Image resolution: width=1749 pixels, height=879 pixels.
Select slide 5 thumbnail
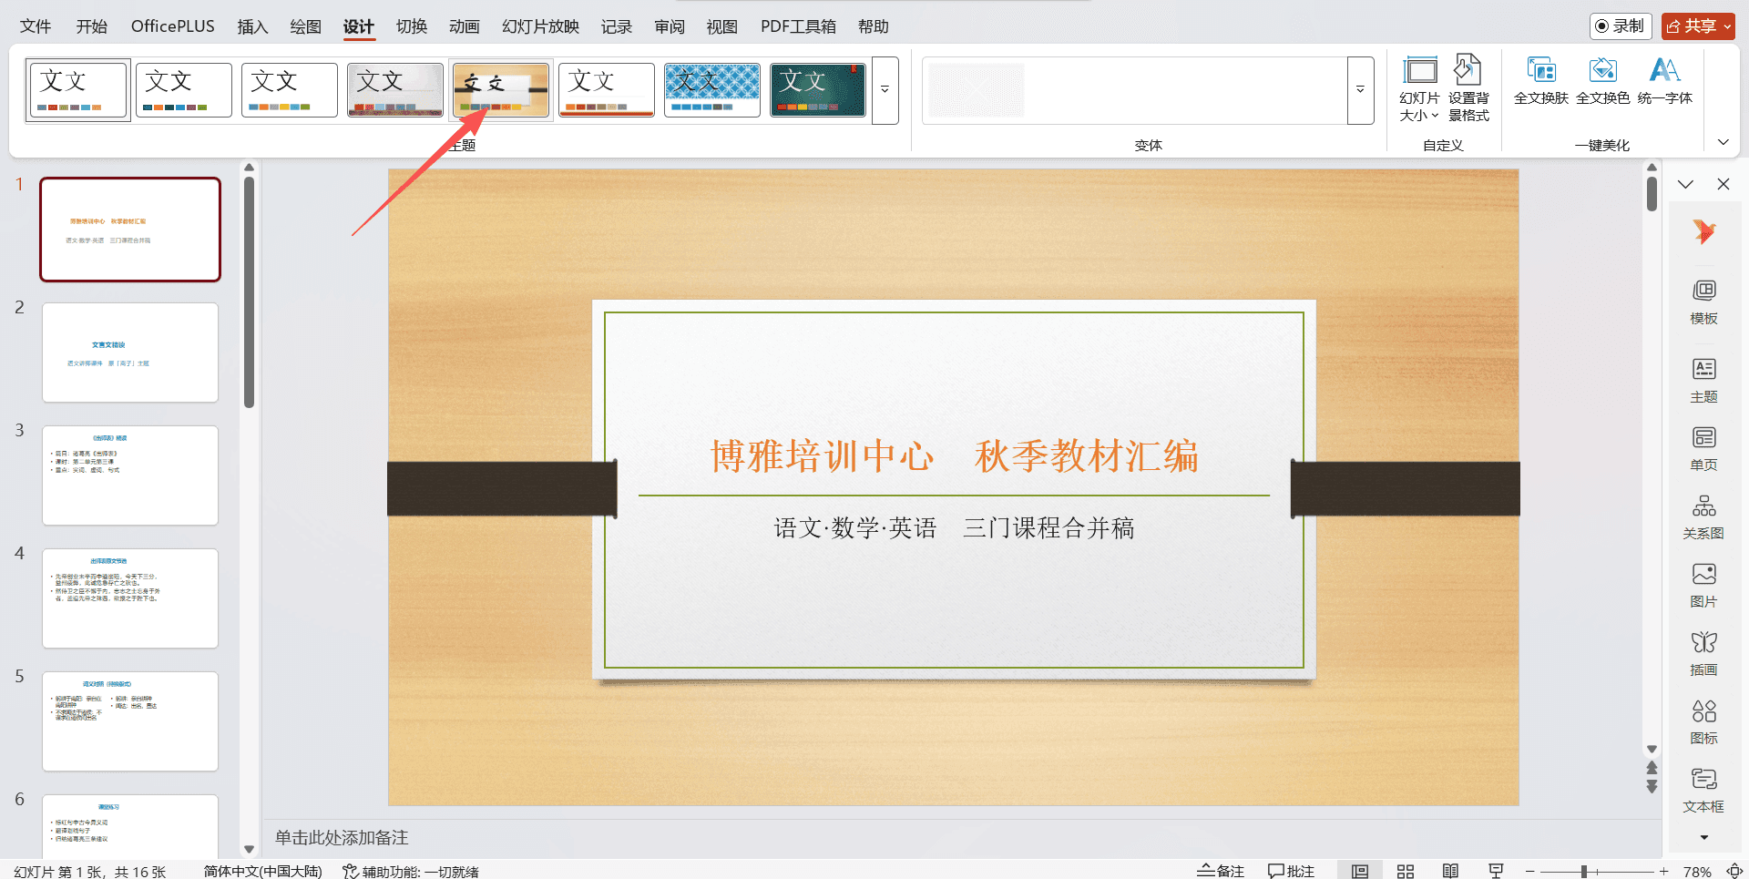pos(130,721)
